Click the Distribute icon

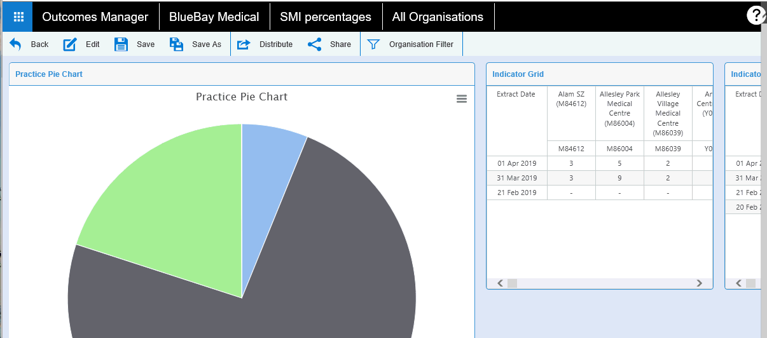tap(244, 44)
